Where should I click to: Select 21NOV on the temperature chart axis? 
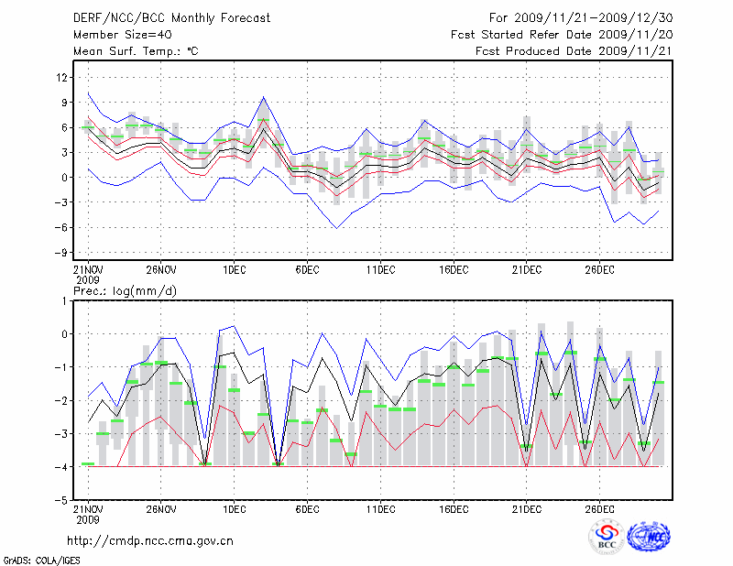click(x=87, y=269)
